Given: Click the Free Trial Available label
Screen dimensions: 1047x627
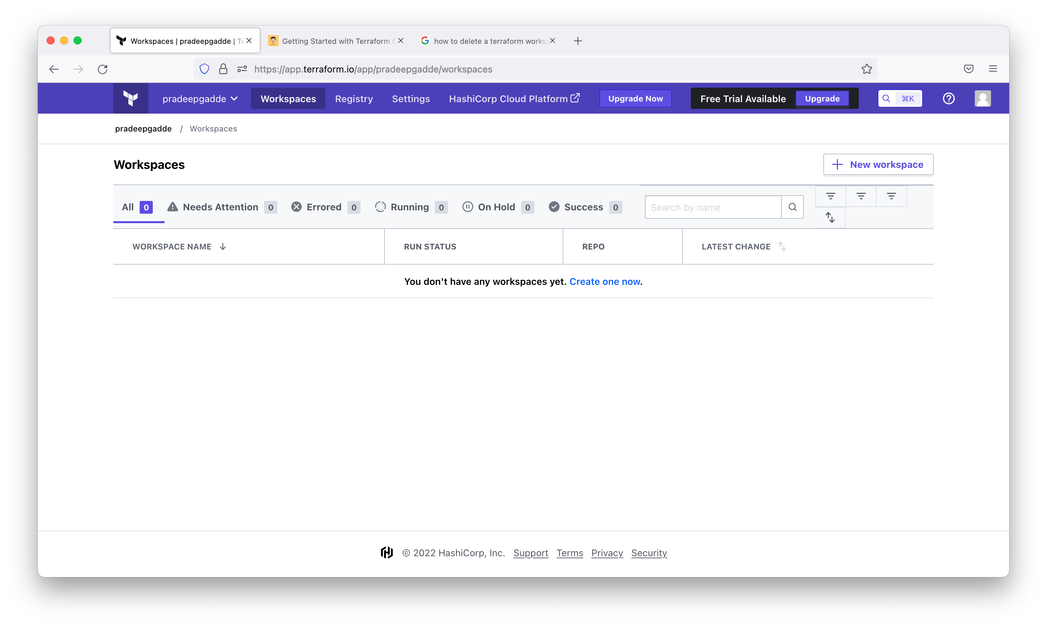Looking at the screenshot, I should (x=743, y=98).
